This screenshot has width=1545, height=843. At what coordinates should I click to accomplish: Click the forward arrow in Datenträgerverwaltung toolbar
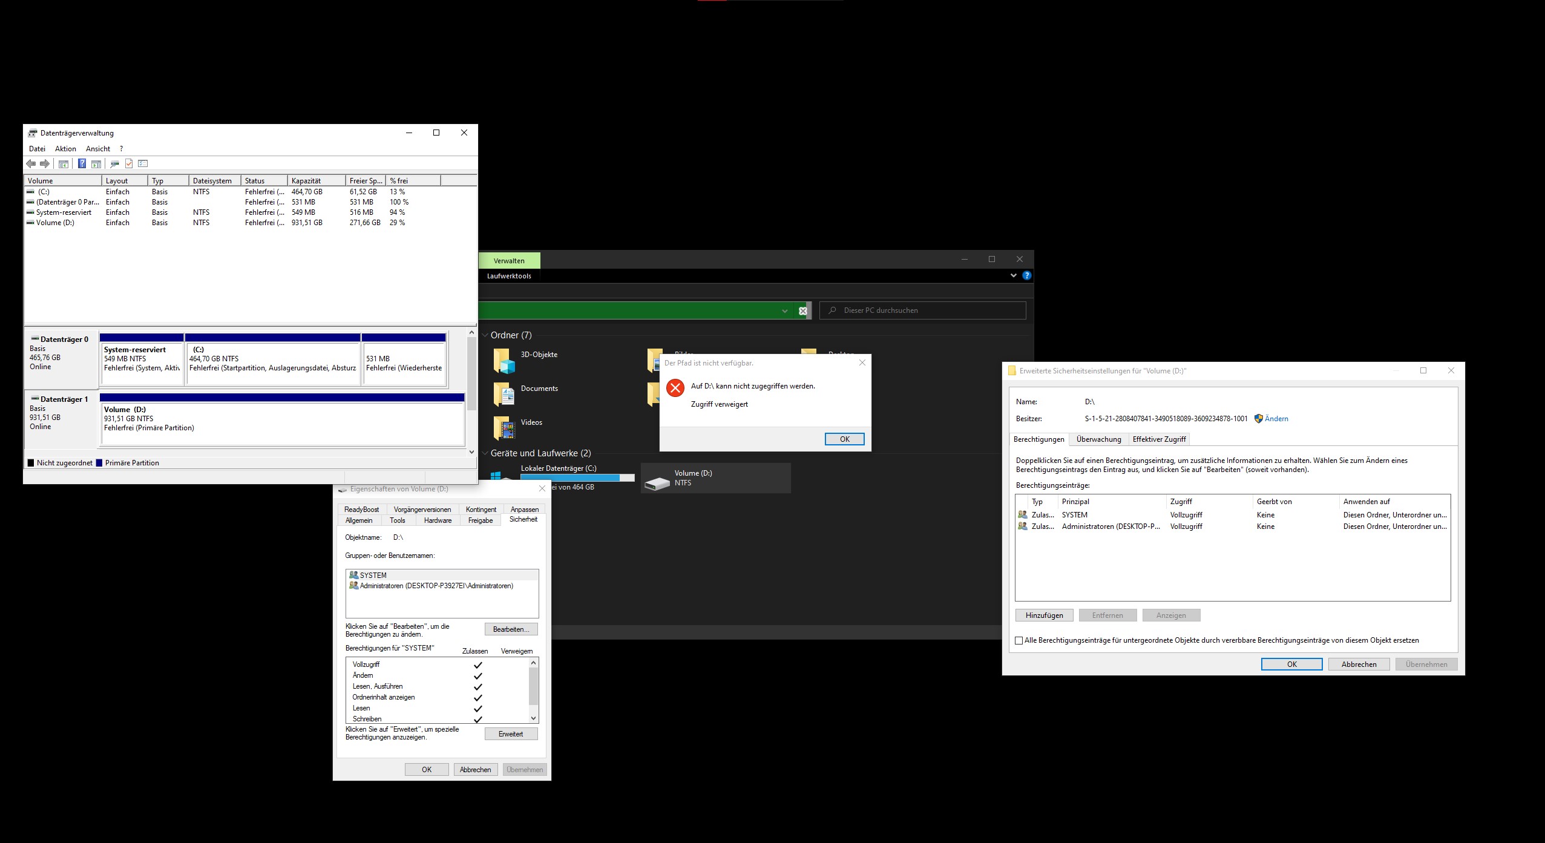point(44,163)
